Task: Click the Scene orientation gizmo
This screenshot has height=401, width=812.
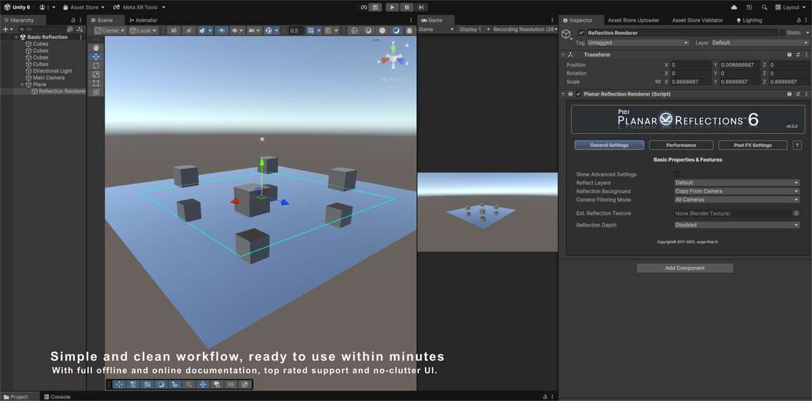Action: point(393,60)
